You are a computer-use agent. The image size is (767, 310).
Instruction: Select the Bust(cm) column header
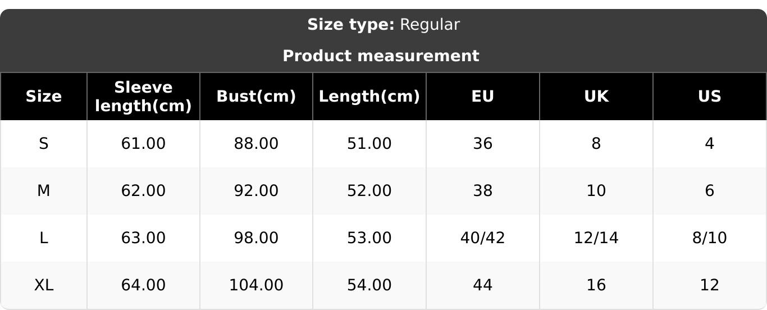pyautogui.click(x=256, y=97)
